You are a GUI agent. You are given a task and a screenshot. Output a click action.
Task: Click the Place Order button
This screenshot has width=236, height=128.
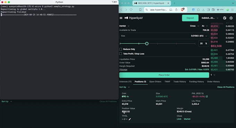164,75
